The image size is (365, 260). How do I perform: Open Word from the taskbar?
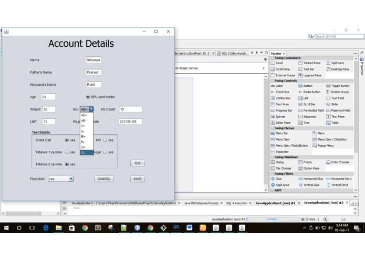[x=189, y=228]
